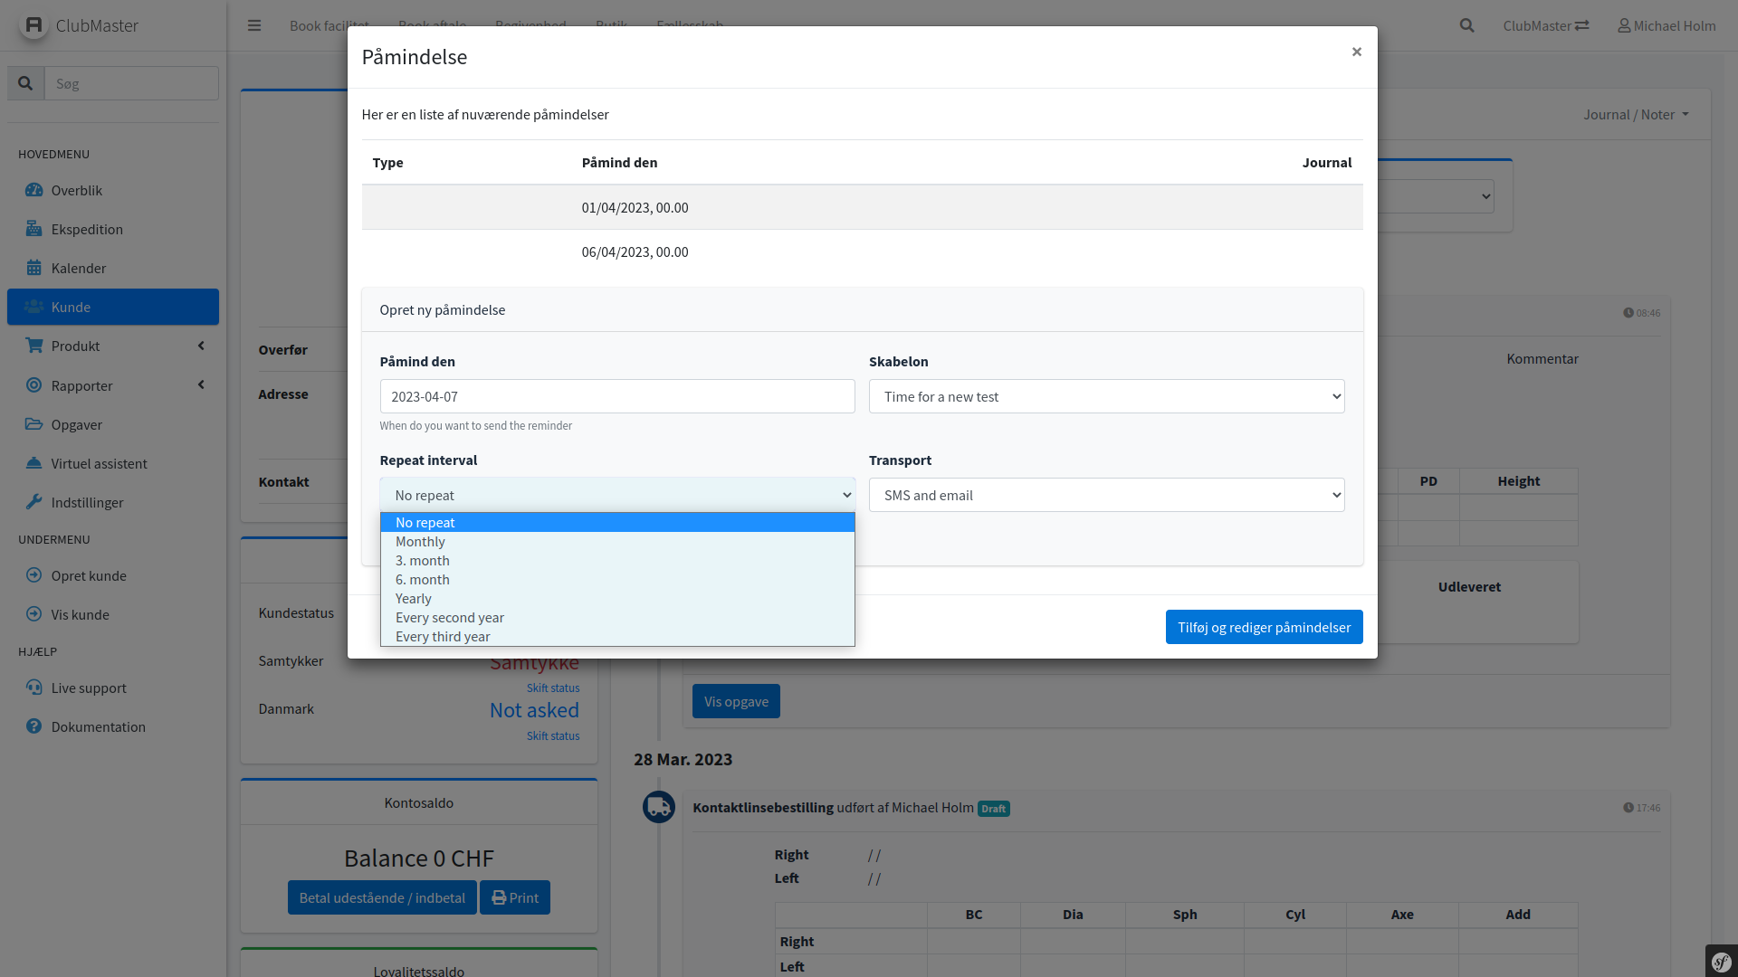Open Indstillinger settings from sidebar
The height and width of the screenshot is (977, 1738).
click(x=87, y=502)
